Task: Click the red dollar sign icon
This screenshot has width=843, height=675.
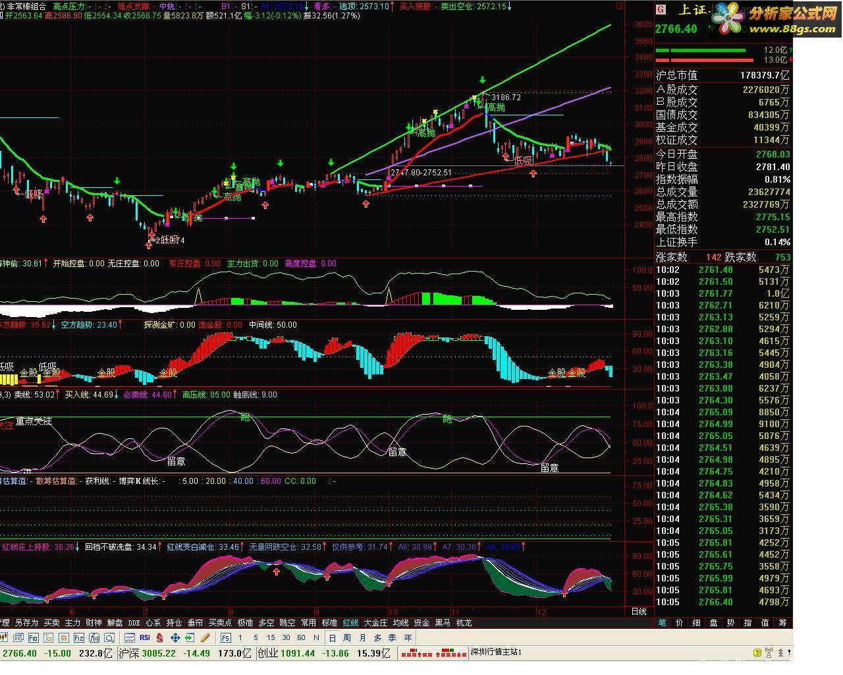Action: pos(160,637)
